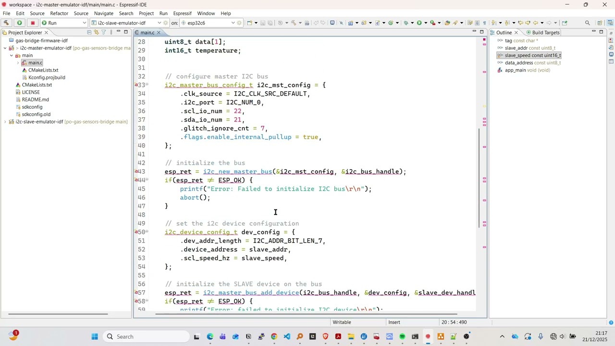Click the launch configuration edit gear
Image resolution: width=615 pixels, height=346 pixels.
[166, 23]
